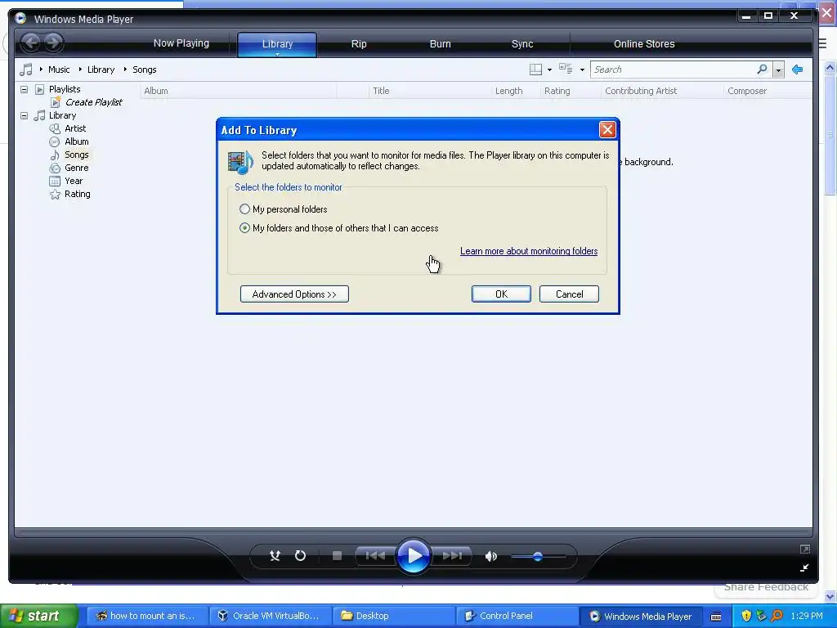The height and width of the screenshot is (628, 837).
Task: Sort by the Contributing Artist column header
Action: pyautogui.click(x=662, y=91)
